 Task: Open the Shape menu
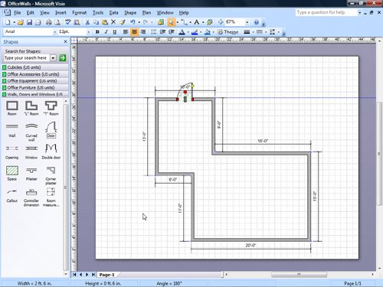[x=130, y=12]
